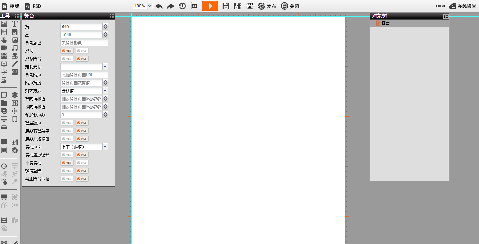Open the PSD import menu
Image resolution: width=479 pixels, height=244 pixels.
tap(33, 6)
